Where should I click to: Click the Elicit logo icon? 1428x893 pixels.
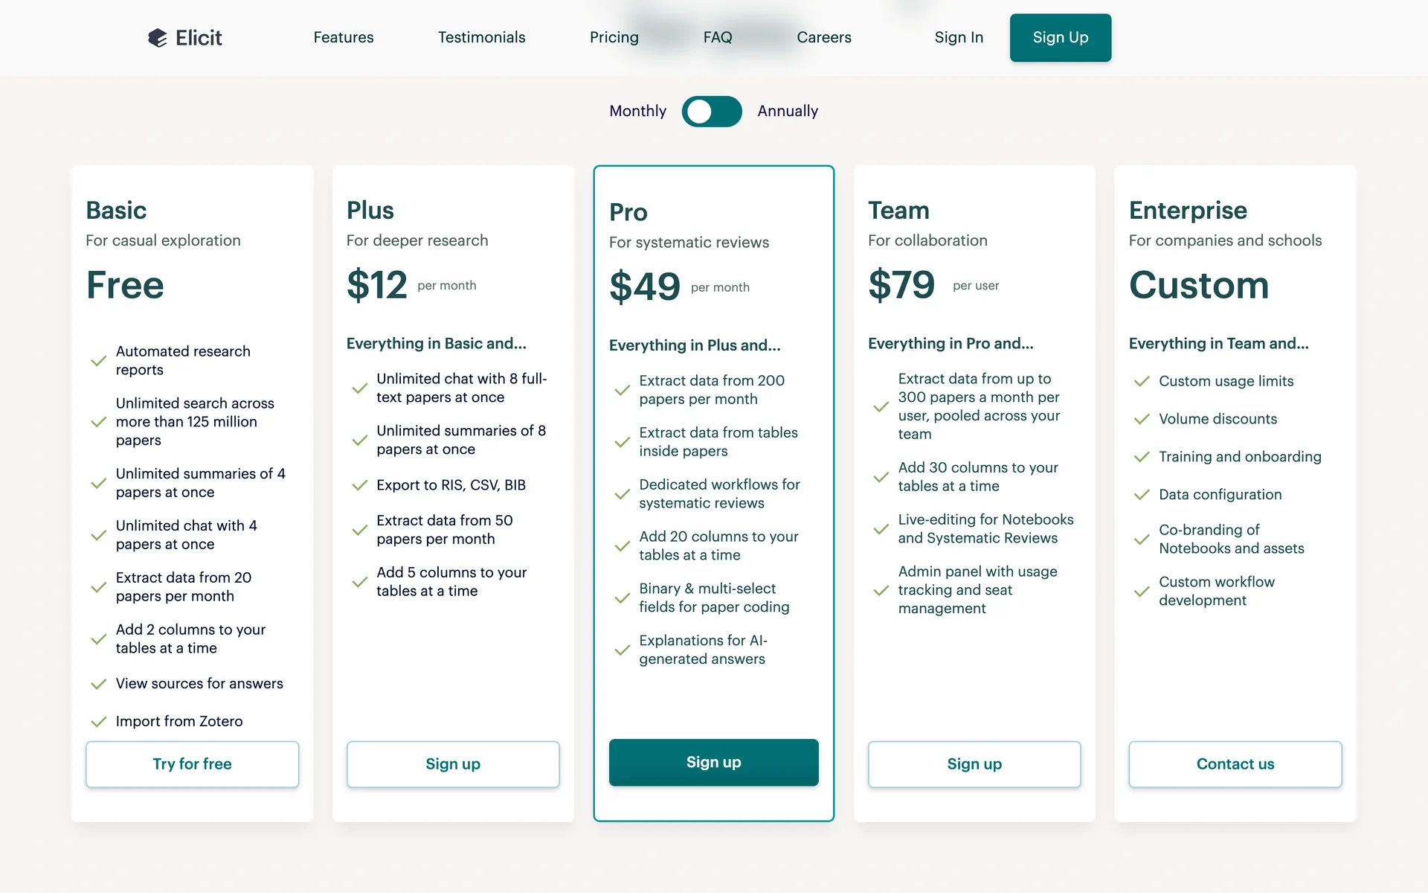click(x=157, y=38)
